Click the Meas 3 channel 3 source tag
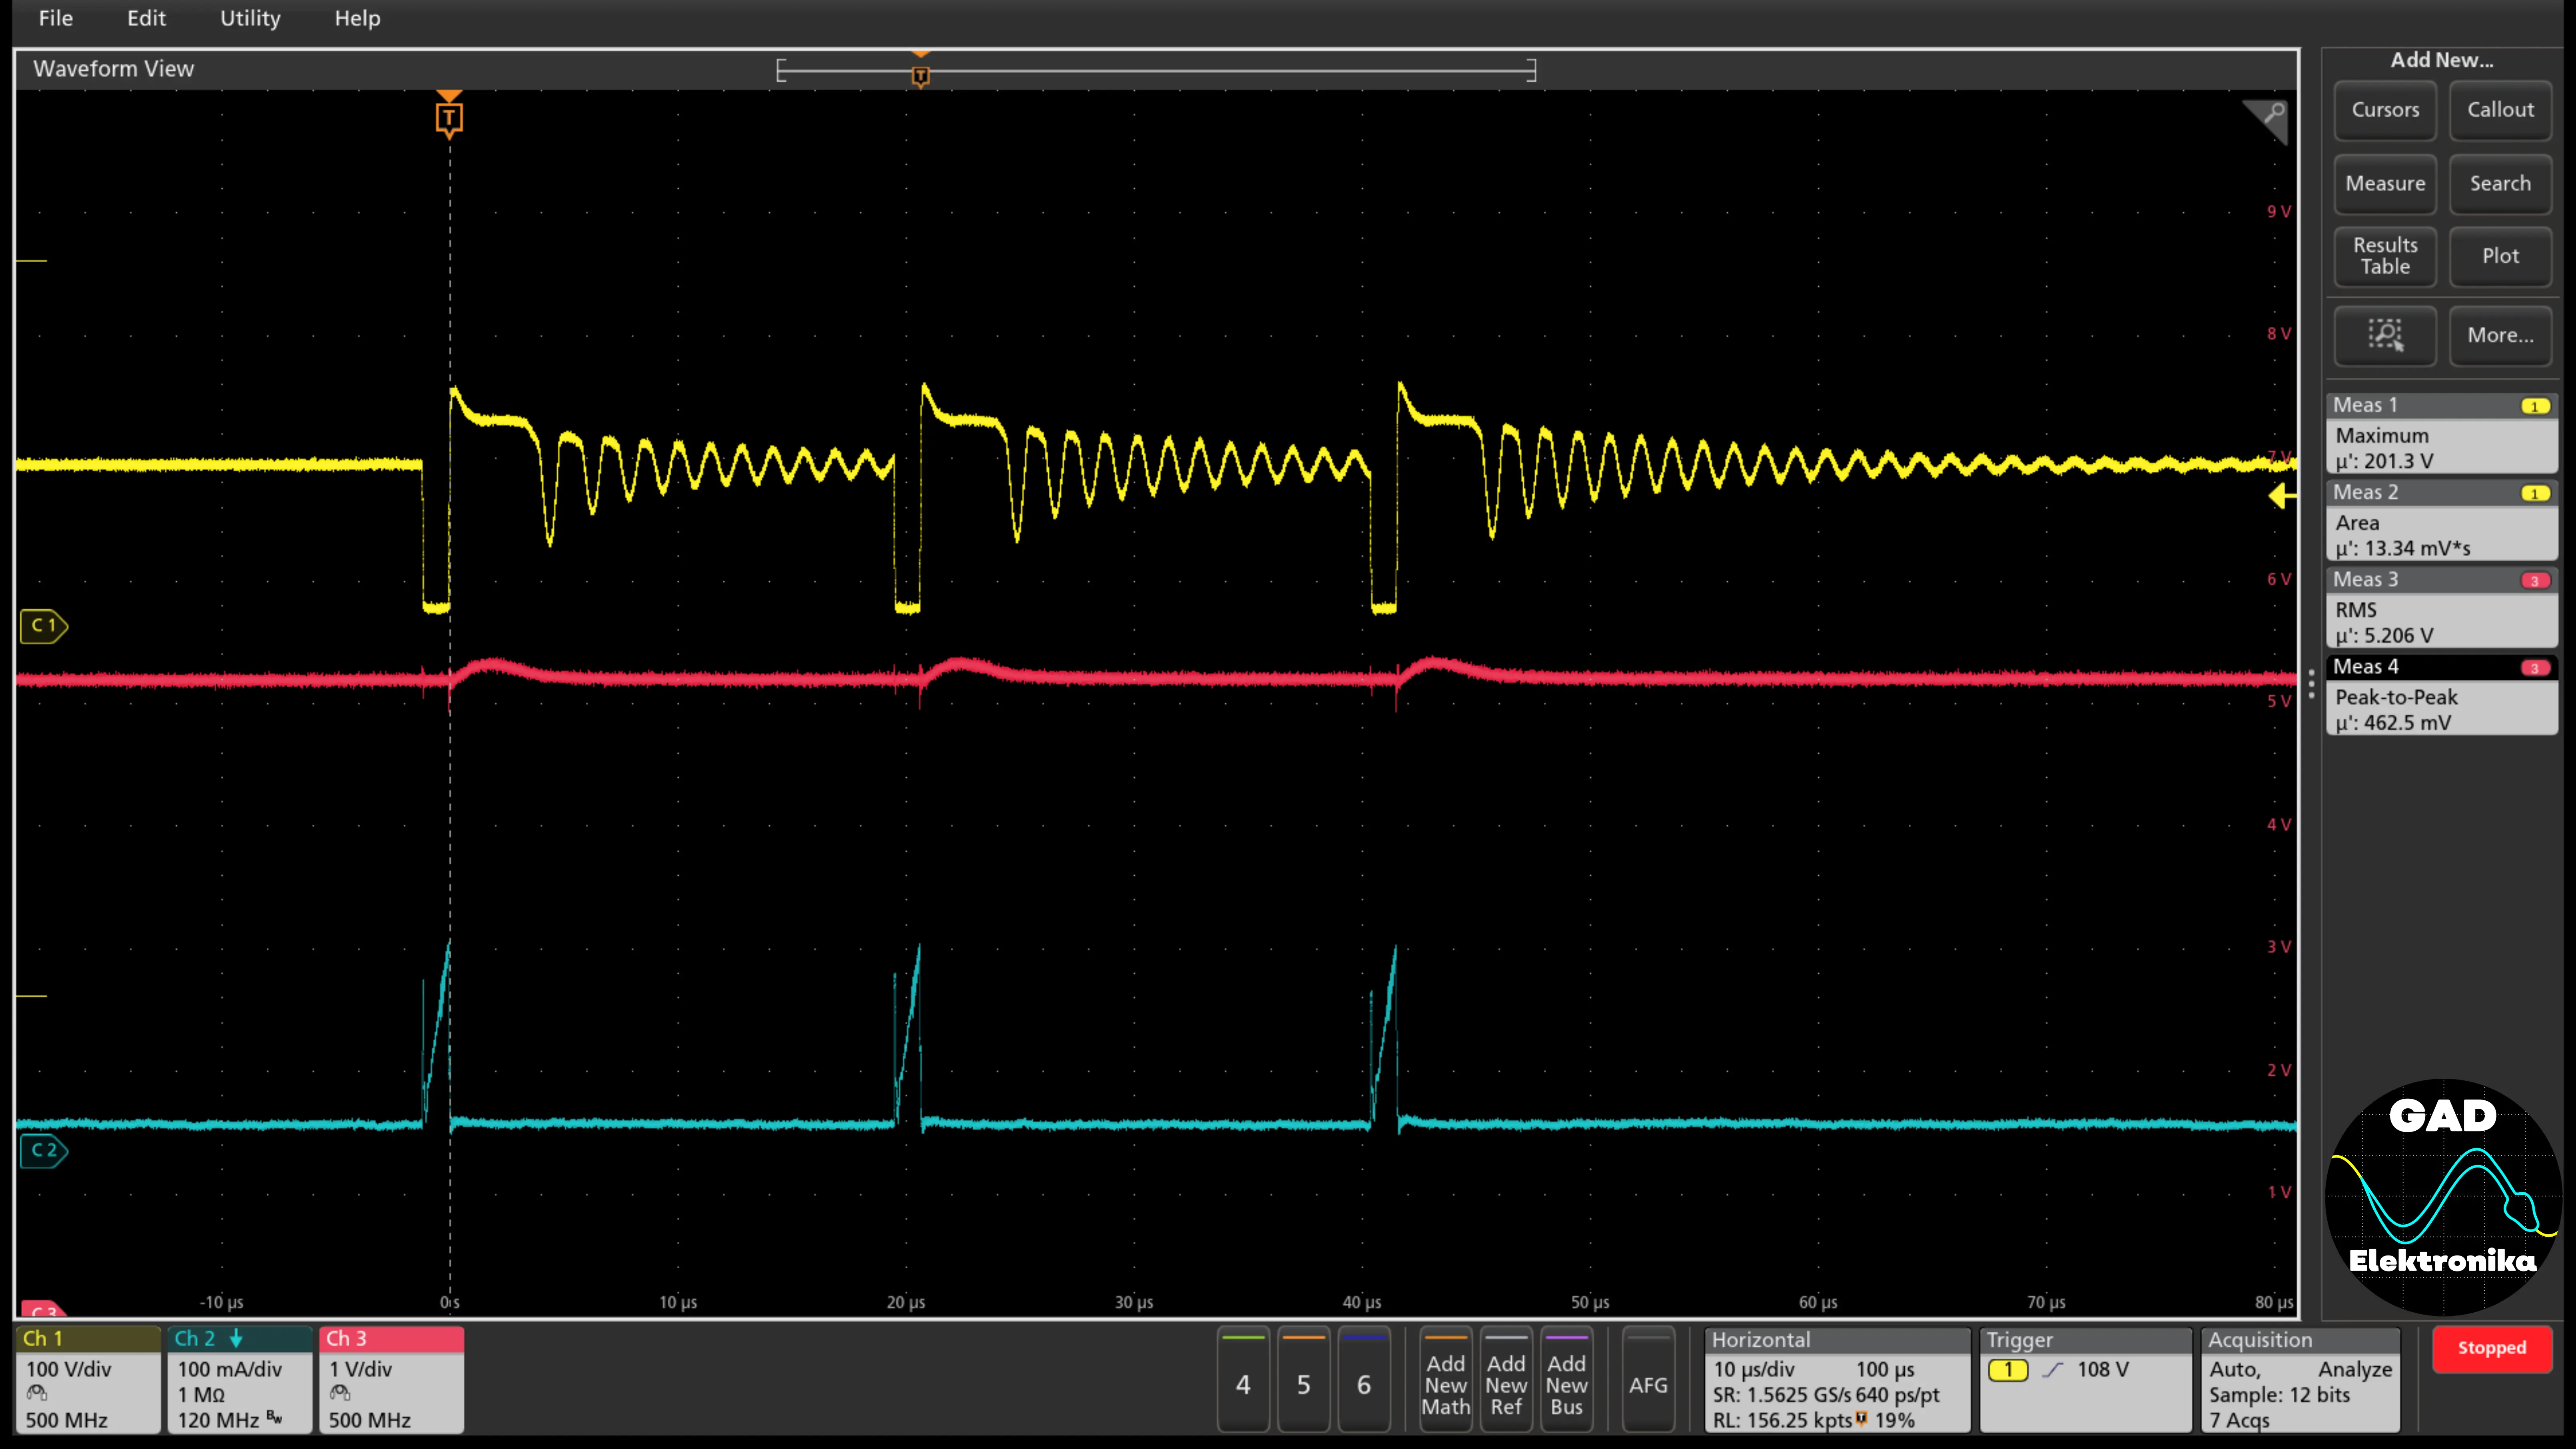 point(2534,580)
